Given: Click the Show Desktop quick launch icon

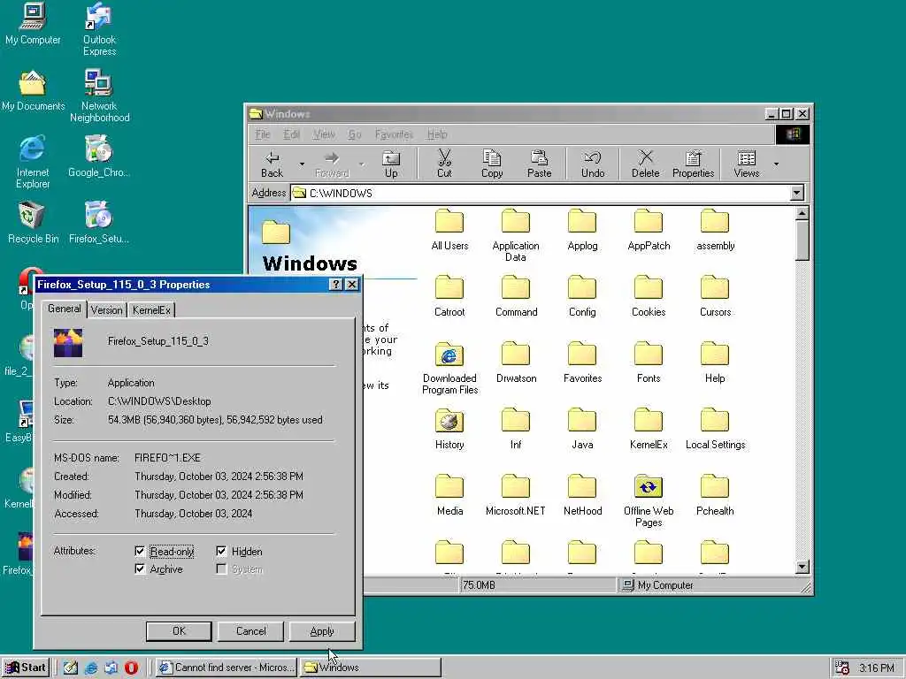Looking at the screenshot, I should click(x=71, y=668).
